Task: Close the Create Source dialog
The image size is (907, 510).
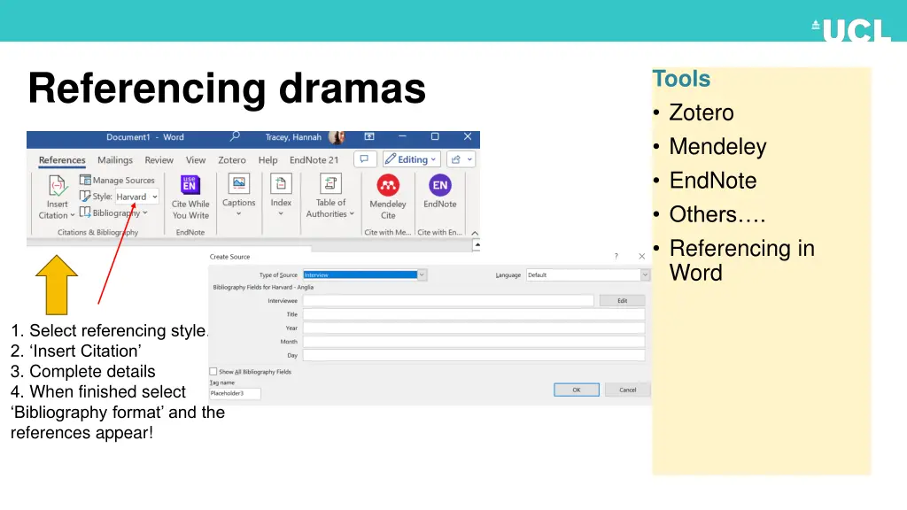Action: (x=641, y=256)
